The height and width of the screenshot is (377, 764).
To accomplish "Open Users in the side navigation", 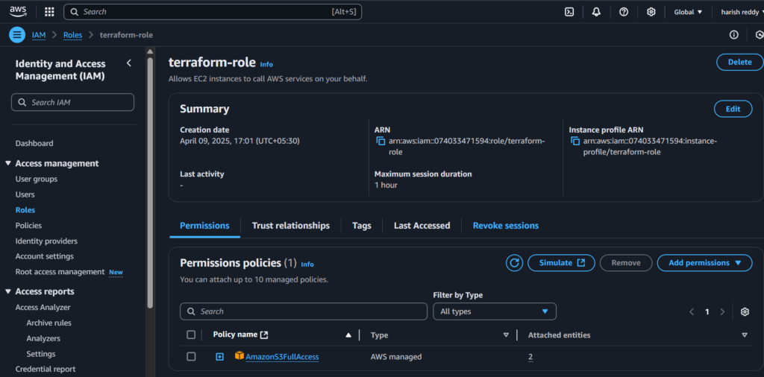I will click(x=25, y=194).
